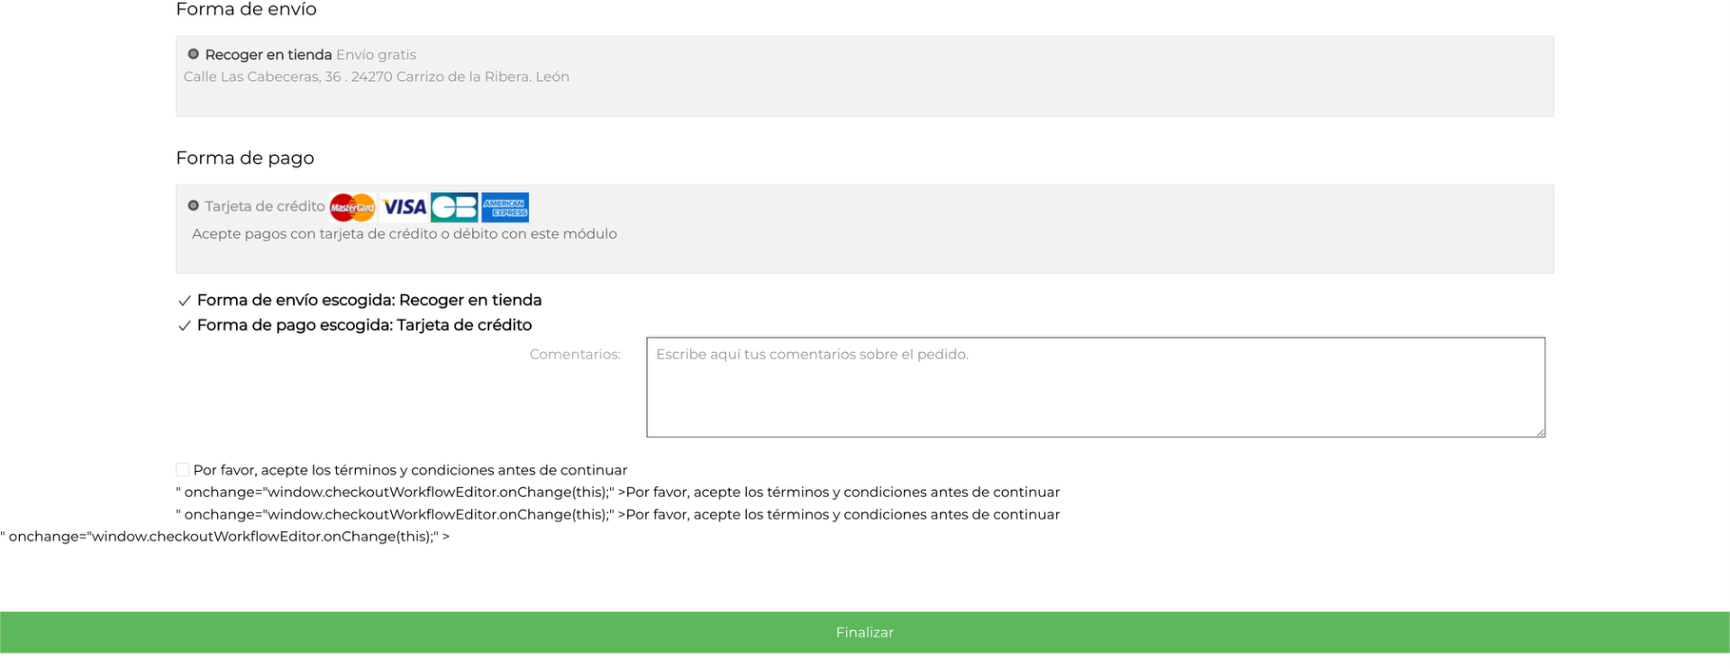Click the 'Envío gratis' text

coord(376,55)
